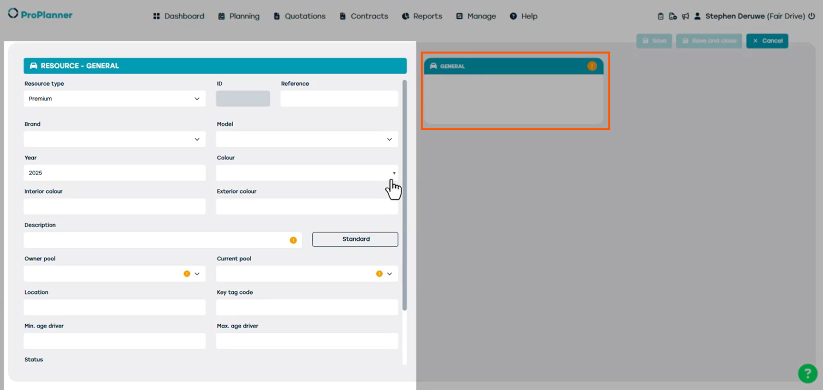The image size is (823, 390).
Task: Open the Reports menu
Action: [x=422, y=16]
